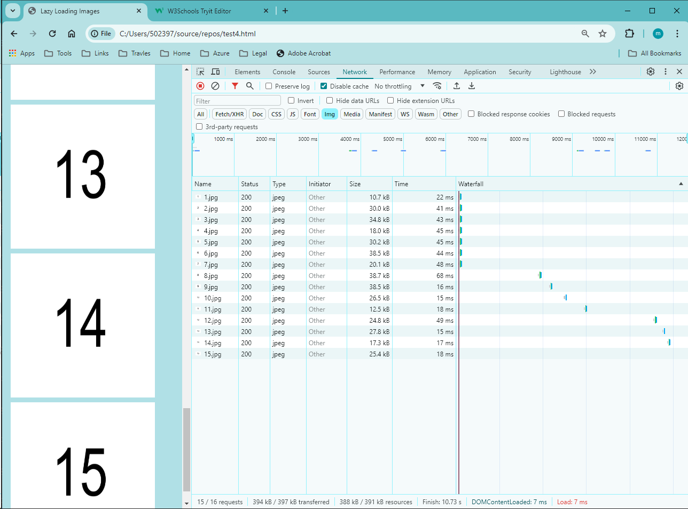Click the stop recording network log icon
This screenshot has height=509, width=688.
(x=200, y=86)
